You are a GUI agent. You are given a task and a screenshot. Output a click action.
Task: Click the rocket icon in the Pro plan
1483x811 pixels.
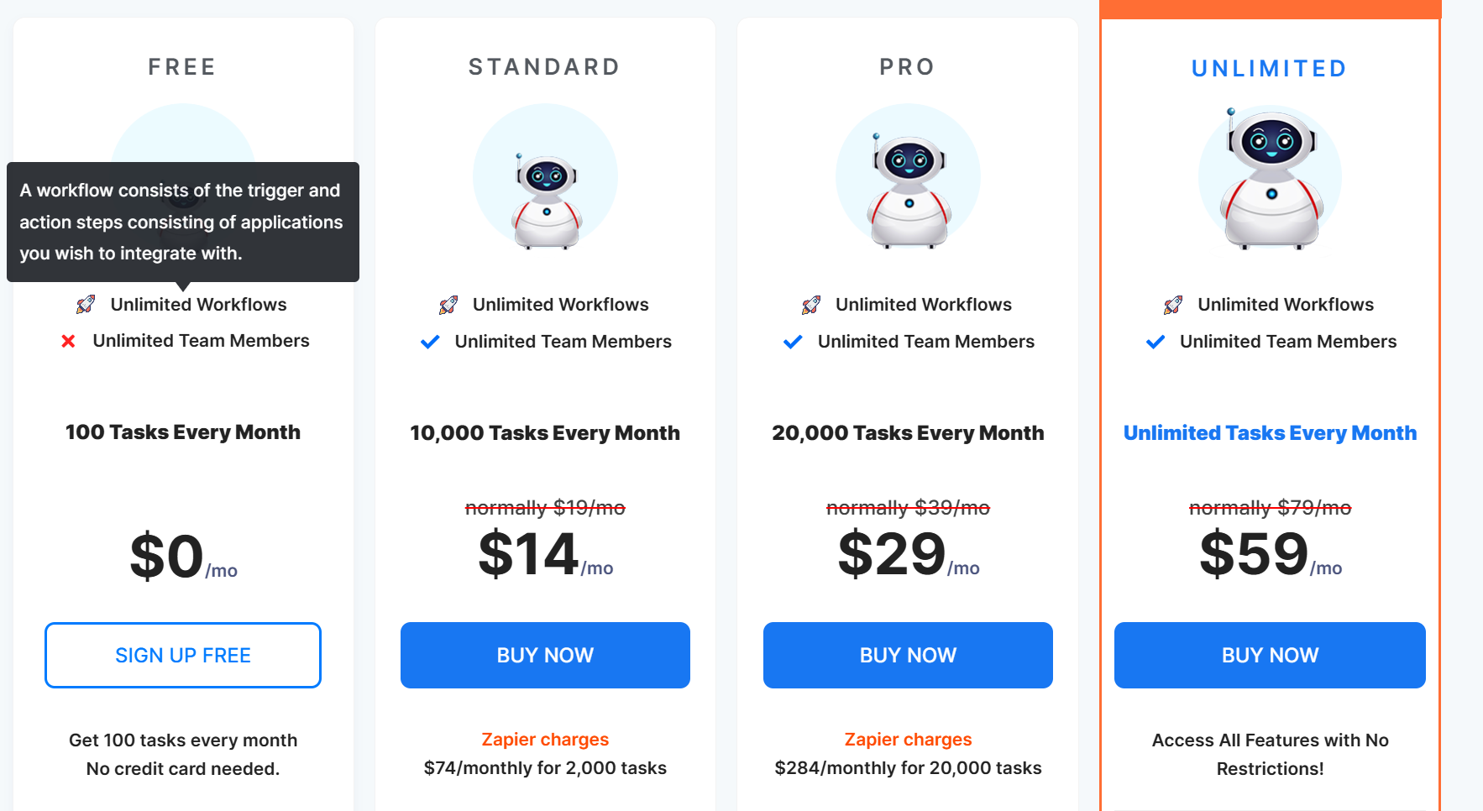pyautogui.click(x=811, y=305)
